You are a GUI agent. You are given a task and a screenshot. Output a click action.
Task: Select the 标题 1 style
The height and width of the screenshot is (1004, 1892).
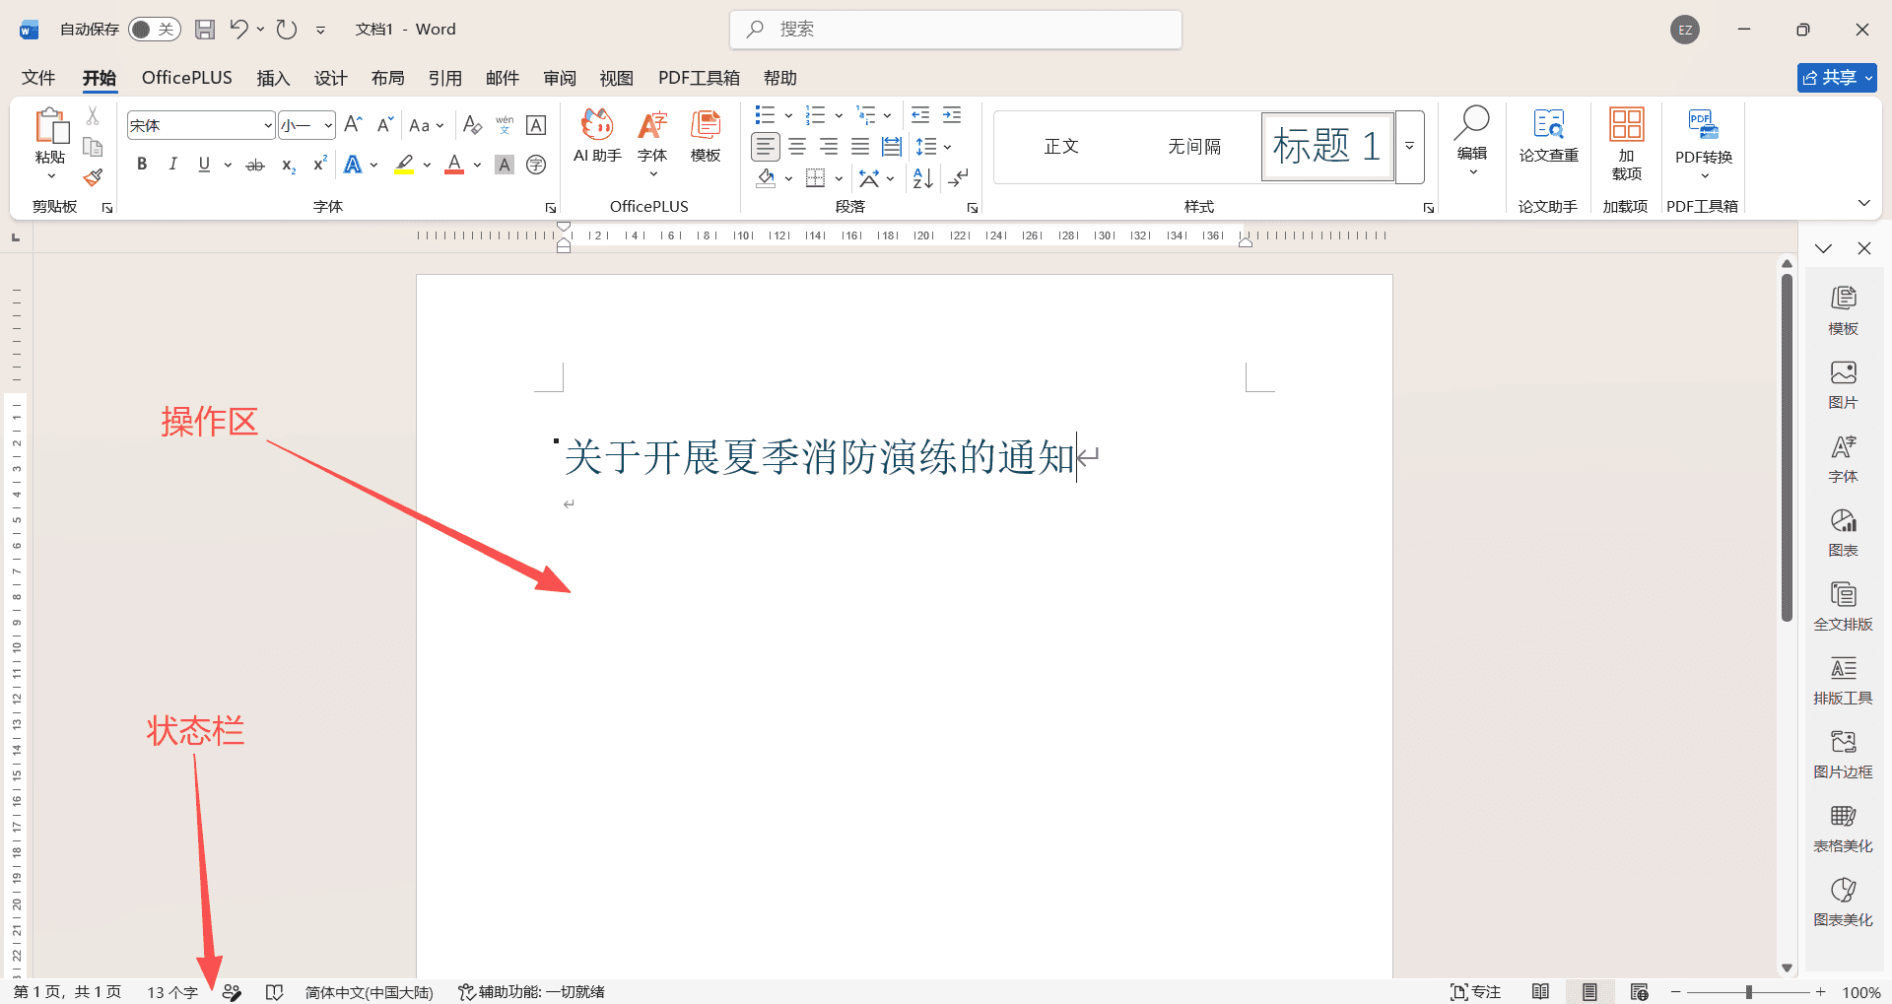click(1327, 147)
